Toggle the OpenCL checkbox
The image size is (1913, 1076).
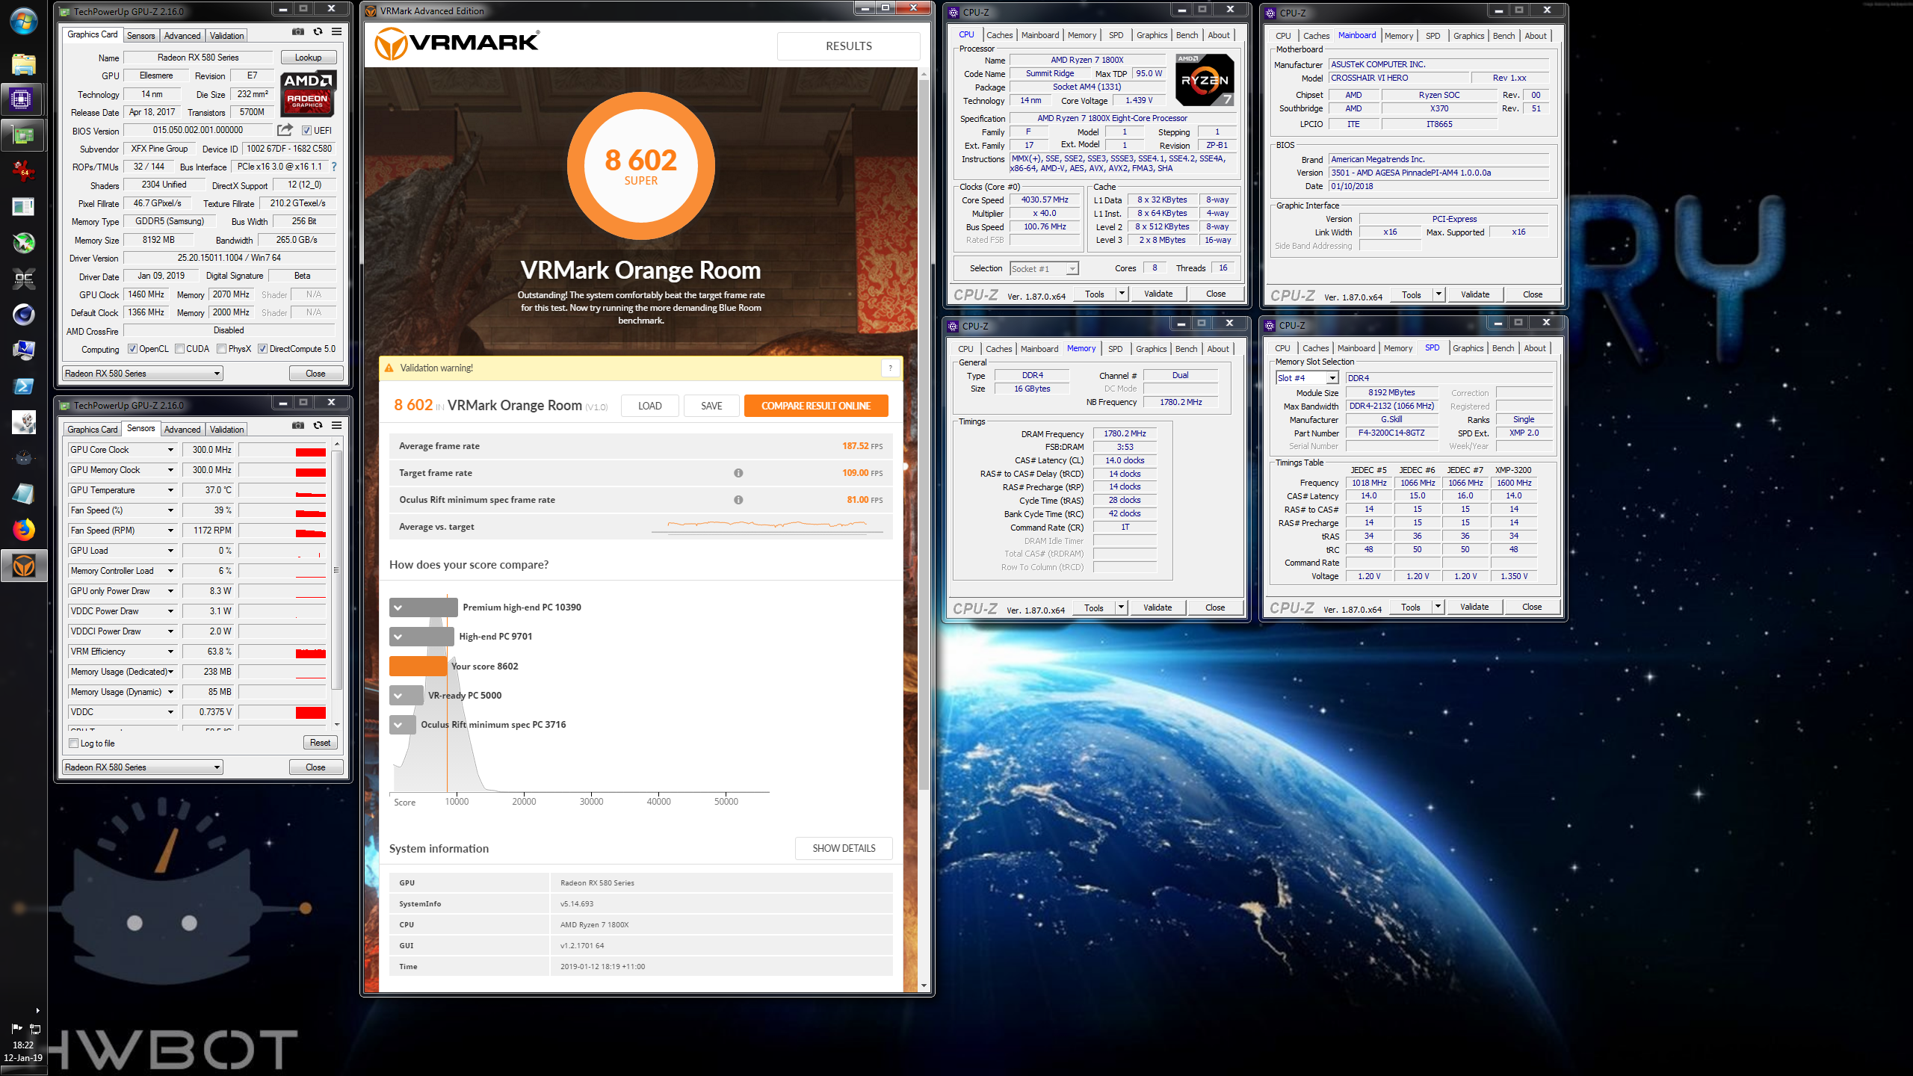(x=132, y=349)
